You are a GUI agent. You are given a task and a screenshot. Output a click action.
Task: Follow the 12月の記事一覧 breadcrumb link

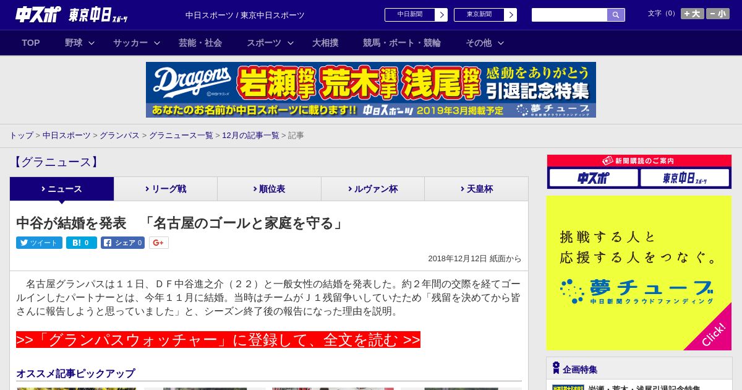coord(250,135)
